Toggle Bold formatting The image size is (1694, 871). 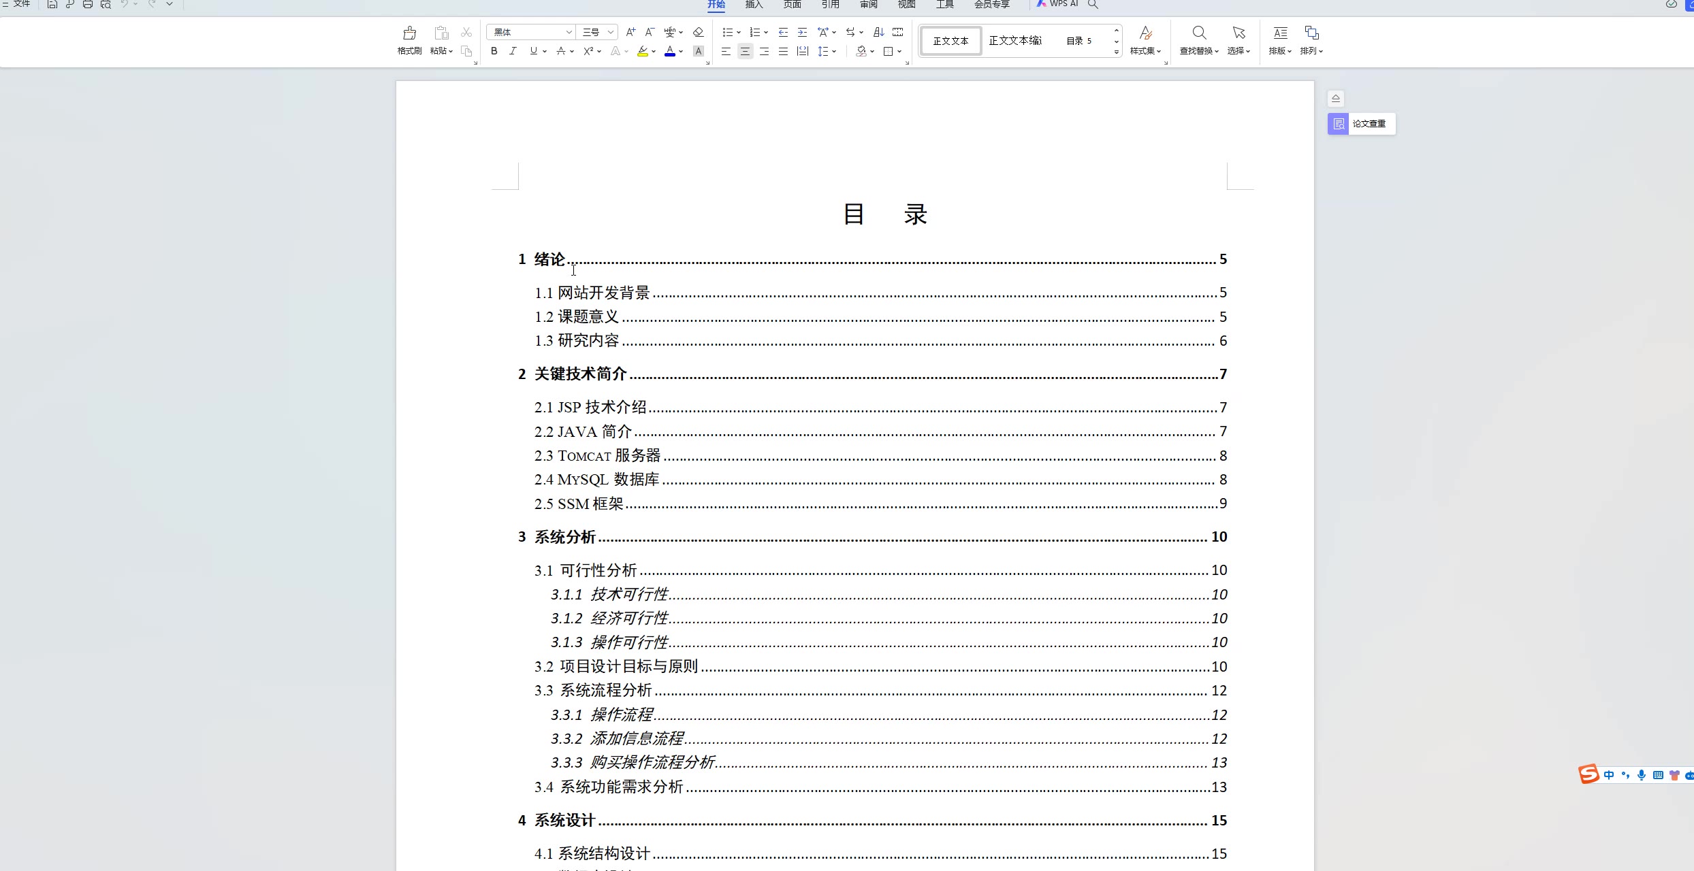(x=494, y=51)
